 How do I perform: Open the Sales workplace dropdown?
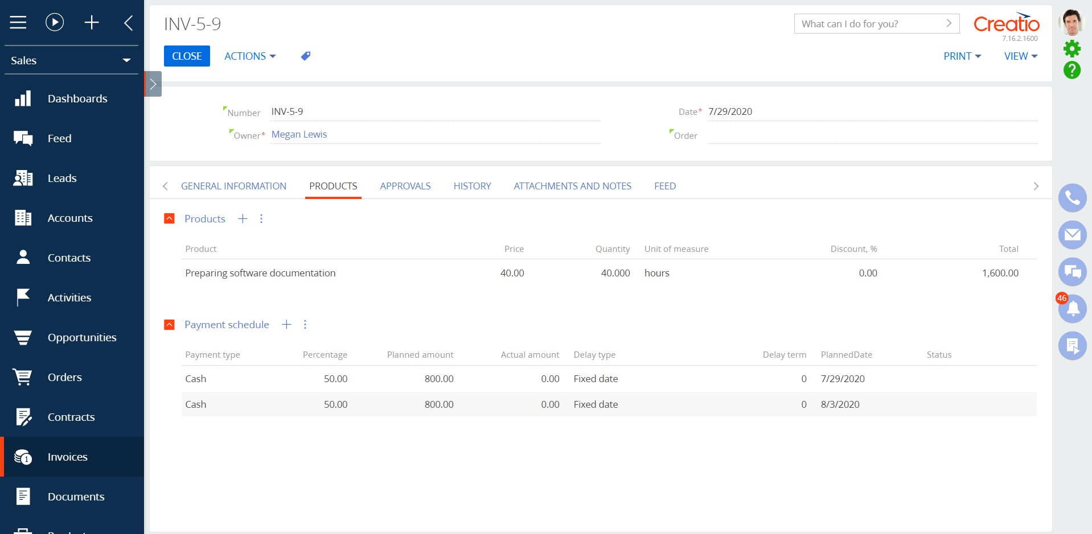click(x=71, y=60)
